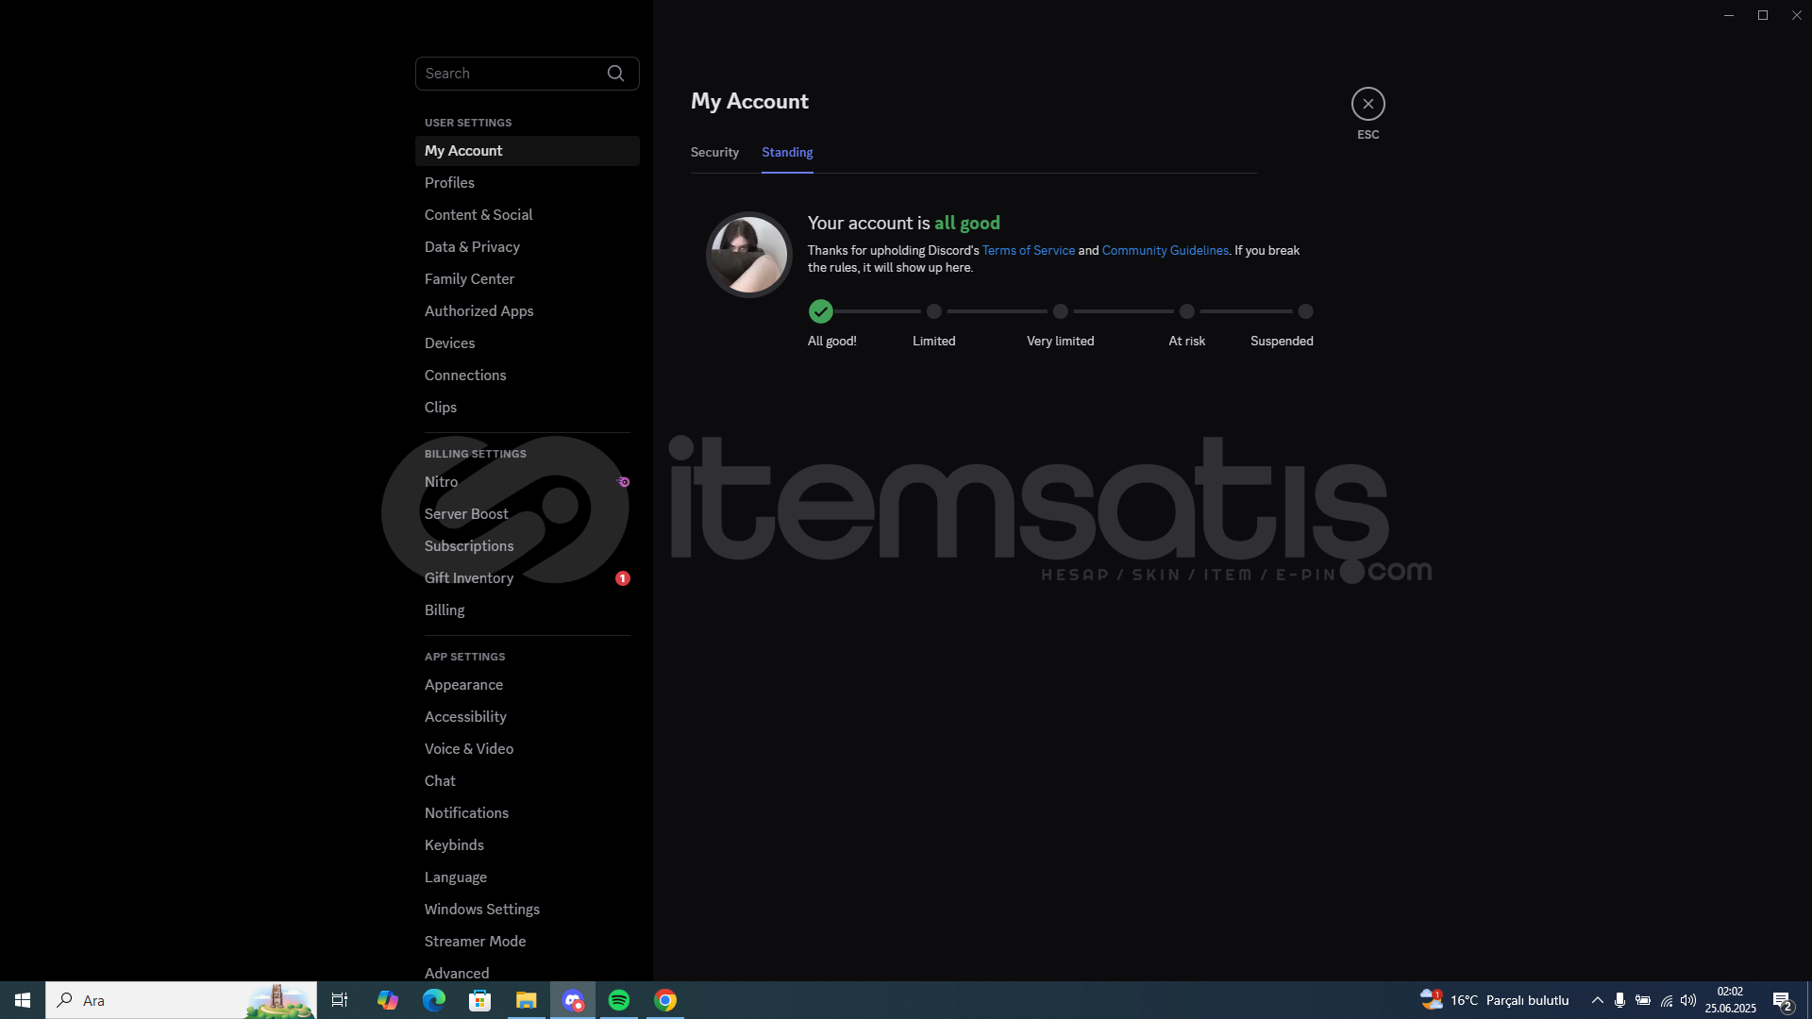This screenshot has width=1812, height=1019.
Task: Click the Suspended standing marker
Action: tap(1305, 311)
